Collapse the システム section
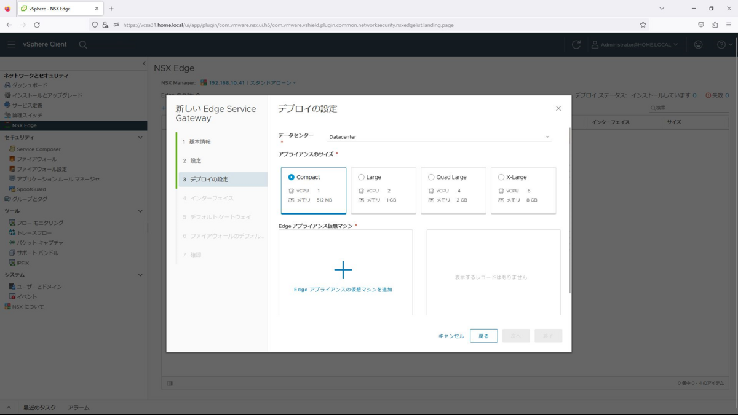This screenshot has height=415, width=738. click(x=140, y=275)
